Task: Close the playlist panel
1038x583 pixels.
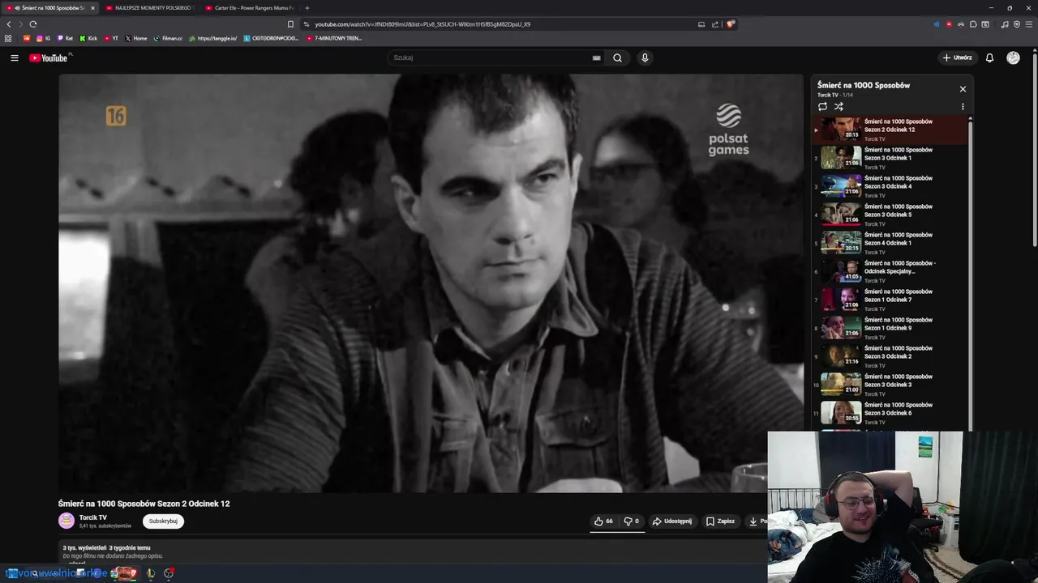Action: [963, 89]
